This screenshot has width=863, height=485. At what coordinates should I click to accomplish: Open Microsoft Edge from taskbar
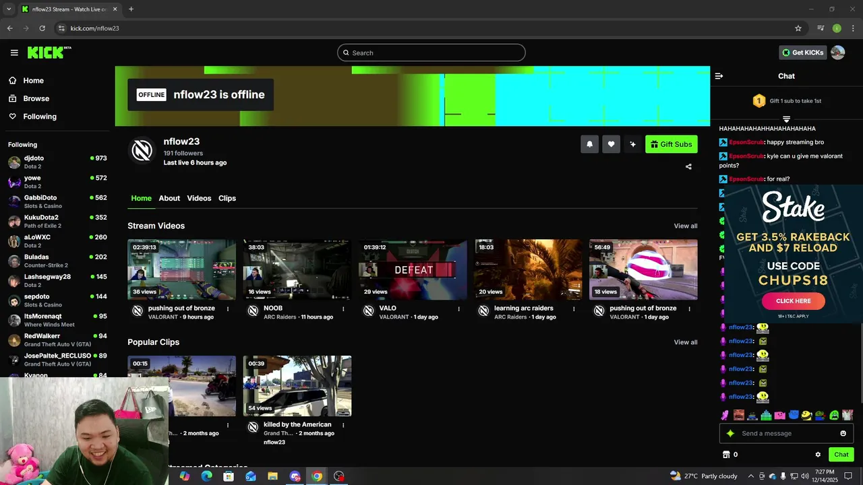206,476
